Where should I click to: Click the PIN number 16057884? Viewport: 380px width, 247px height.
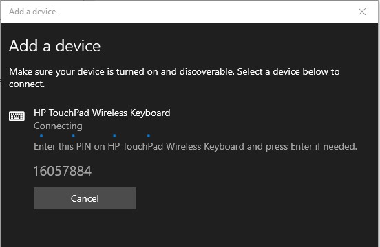pos(62,171)
